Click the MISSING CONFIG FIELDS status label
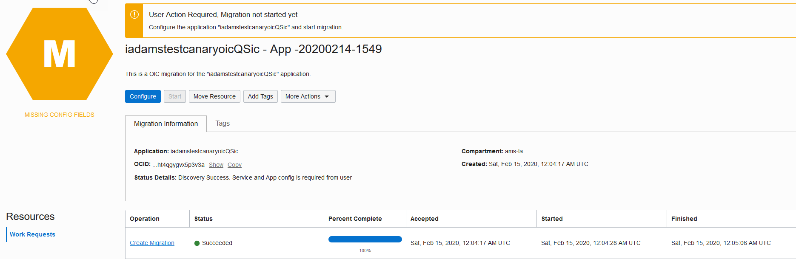Image resolution: width=796 pixels, height=259 pixels. tap(60, 115)
